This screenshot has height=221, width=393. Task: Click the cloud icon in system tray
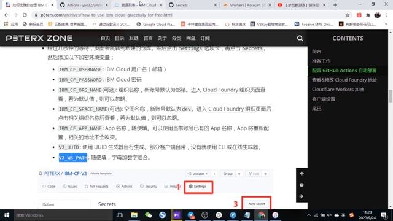tap(337, 215)
